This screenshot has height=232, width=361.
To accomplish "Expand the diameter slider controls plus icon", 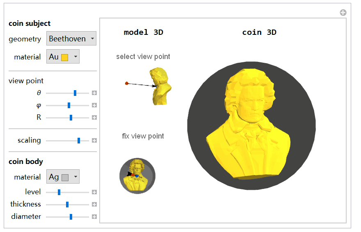I will [94, 216].
